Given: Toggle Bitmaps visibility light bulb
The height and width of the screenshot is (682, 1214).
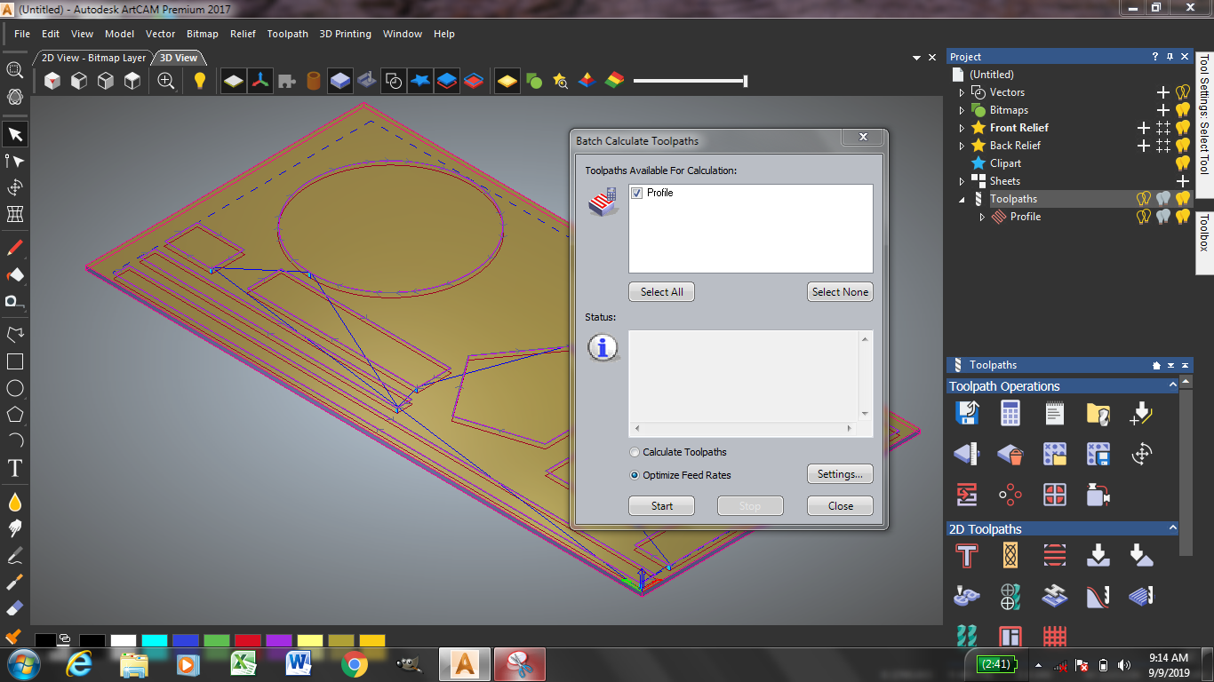Looking at the screenshot, I should click(1183, 110).
